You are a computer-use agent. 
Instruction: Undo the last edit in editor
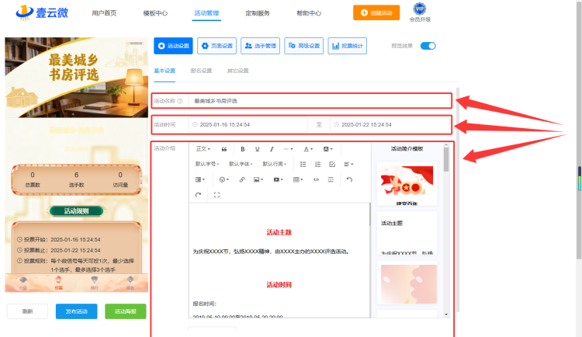click(x=349, y=179)
